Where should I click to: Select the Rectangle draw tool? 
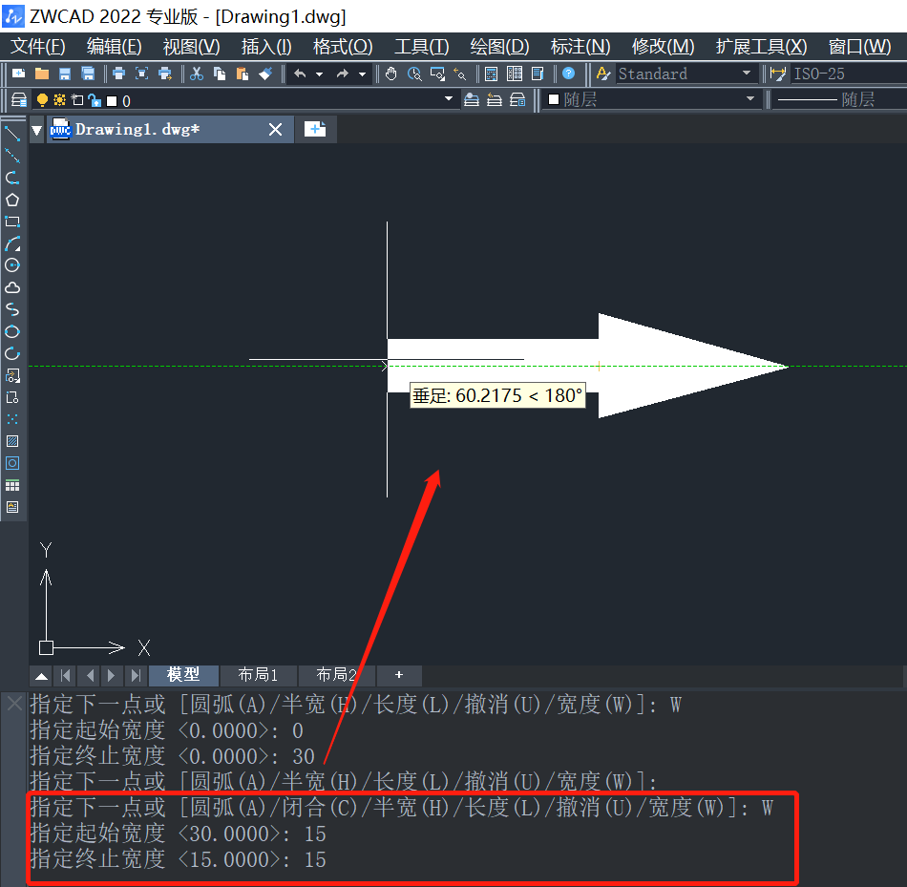(x=12, y=222)
